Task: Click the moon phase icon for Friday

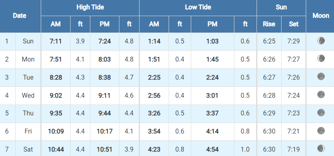Action: (x=321, y=131)
